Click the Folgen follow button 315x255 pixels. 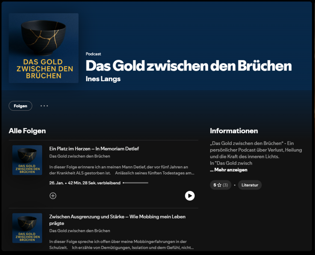(21, 106)
